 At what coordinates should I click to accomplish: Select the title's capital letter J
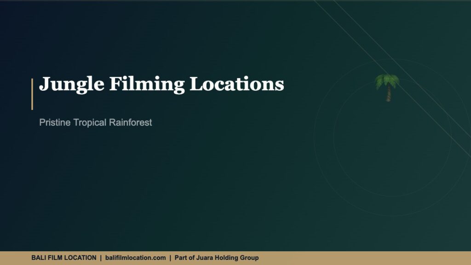pos(47,84)
